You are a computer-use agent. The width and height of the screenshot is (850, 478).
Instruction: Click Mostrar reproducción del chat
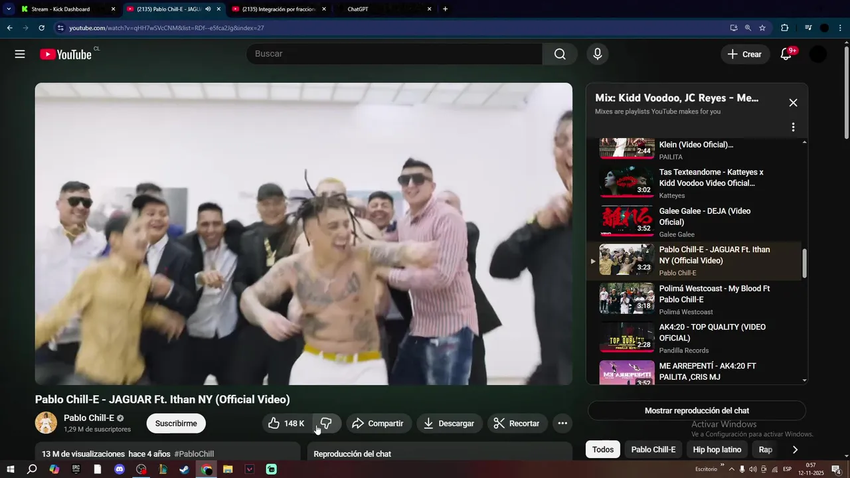697,411
